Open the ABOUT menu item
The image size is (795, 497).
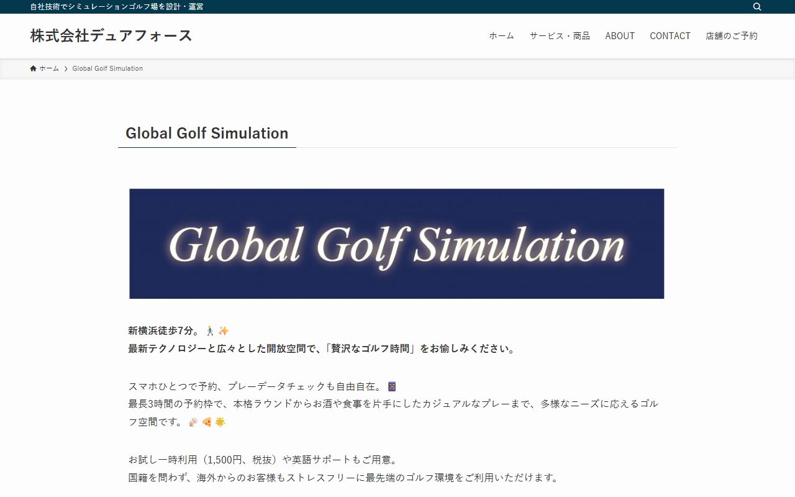click(x=620, y=36)
